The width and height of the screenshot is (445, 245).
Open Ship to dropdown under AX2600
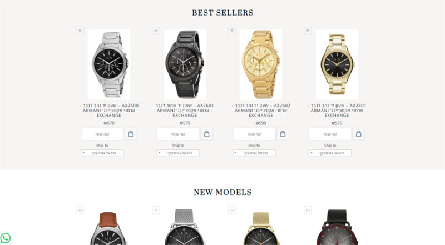click(102, 153)
